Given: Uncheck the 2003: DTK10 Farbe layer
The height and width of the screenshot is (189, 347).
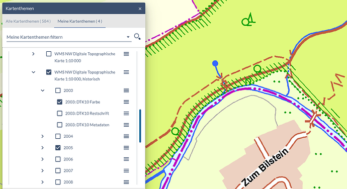Looking at the screenshot, I should coord(59,102).
